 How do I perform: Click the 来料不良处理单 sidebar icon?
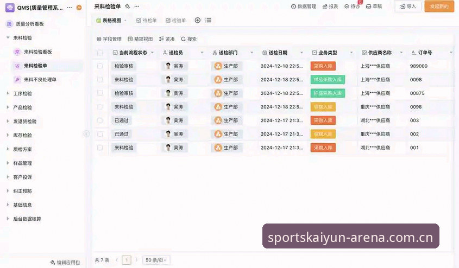click(x=17, y=80)
